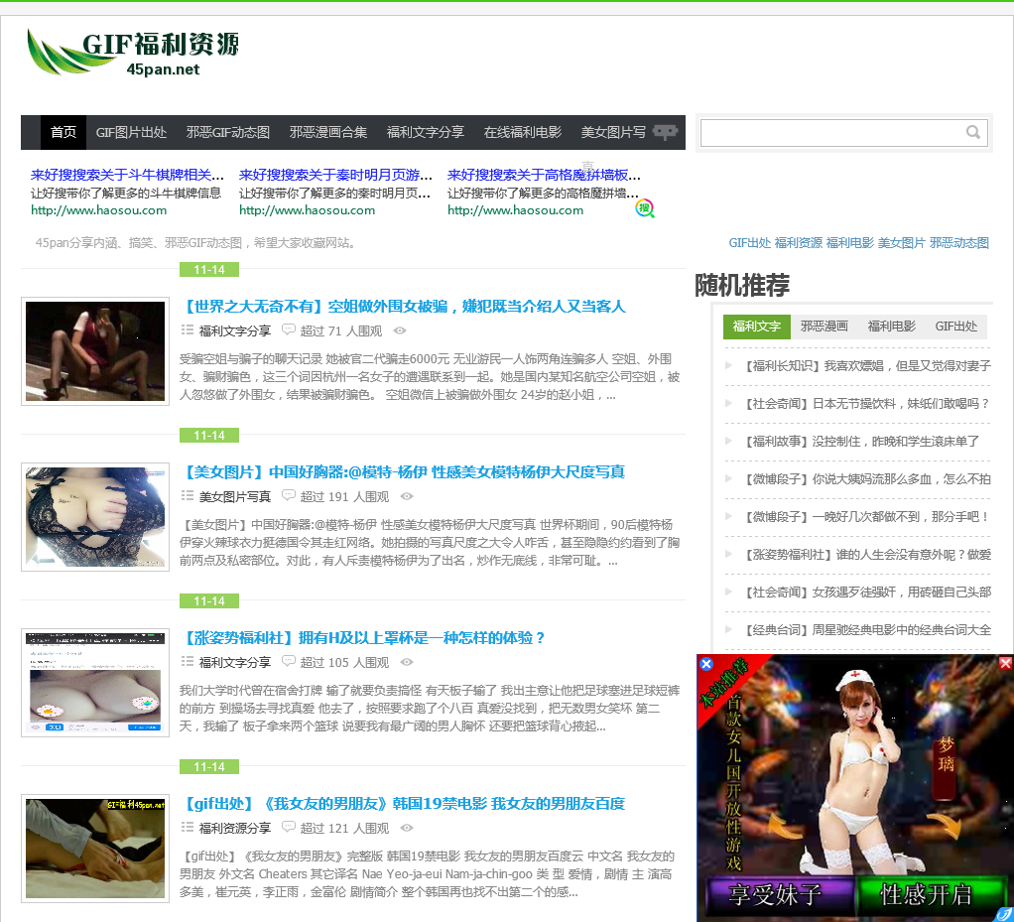Click arrow bullet before 【福利故事】 sidebar item
The height and width of the screenshot is (922, 1014).
tap(729, 441)
